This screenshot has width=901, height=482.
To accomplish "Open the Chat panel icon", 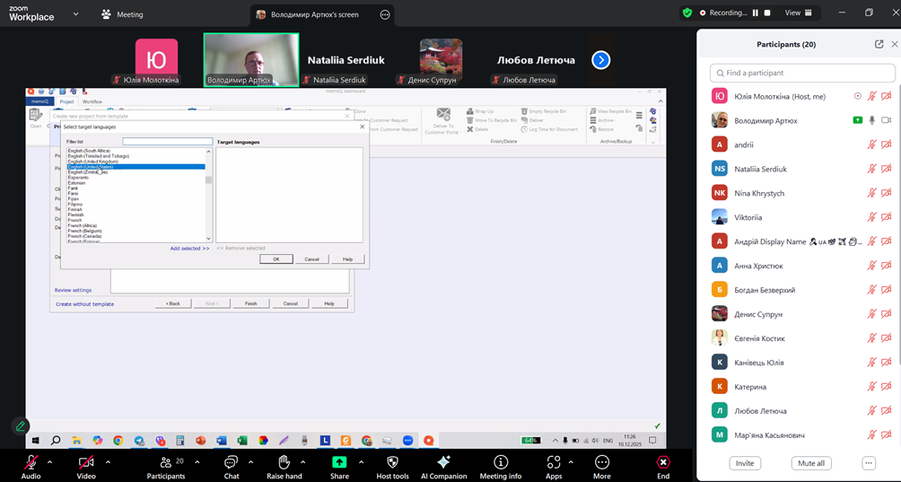I will [231, 462].
